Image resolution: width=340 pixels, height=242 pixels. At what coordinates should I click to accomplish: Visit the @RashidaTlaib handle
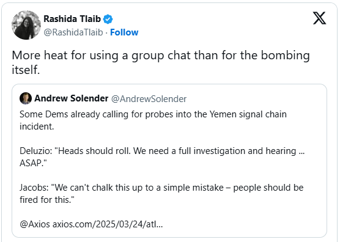pyautogui.click(x=73, y=32)
